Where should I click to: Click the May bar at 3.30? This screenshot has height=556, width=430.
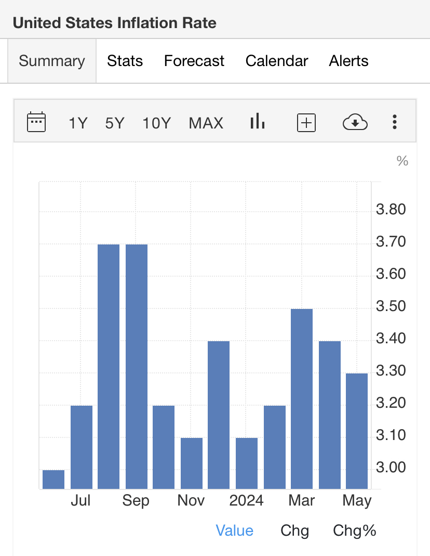pos(357,431)
